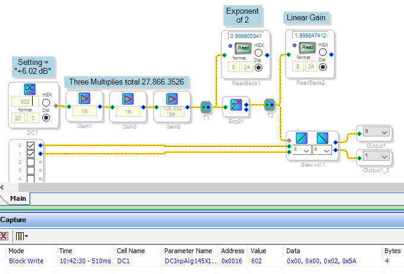404x274 pixels.
Task: Select the Gain2 amplifier triangle icon
Action: (128, 99)
